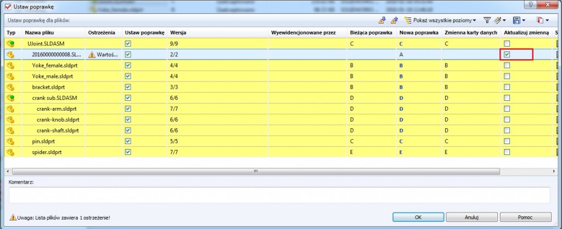Screen dimensions: 562x229
Task: Click the next warning arrow icon
Action: tap(383, 20)
